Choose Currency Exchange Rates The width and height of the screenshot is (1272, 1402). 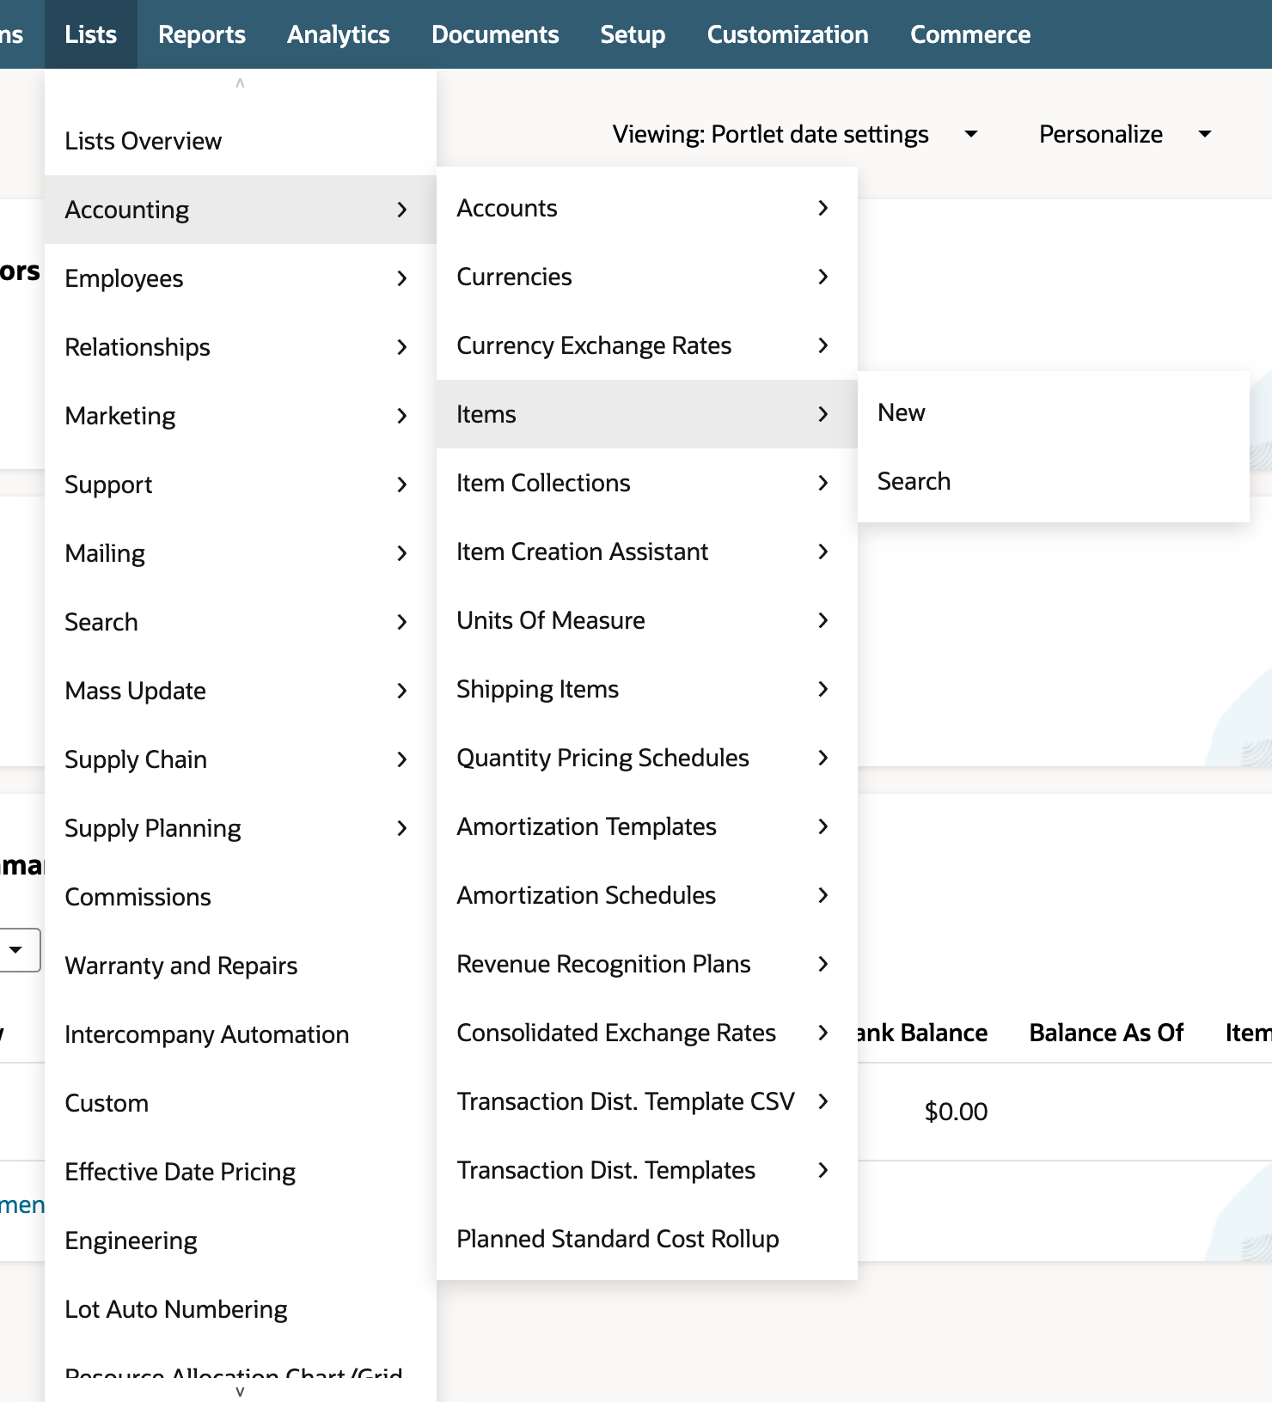point(647,345)
